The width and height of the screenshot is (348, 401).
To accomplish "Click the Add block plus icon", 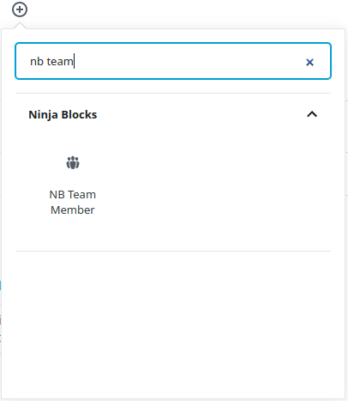I will [20, 9].
